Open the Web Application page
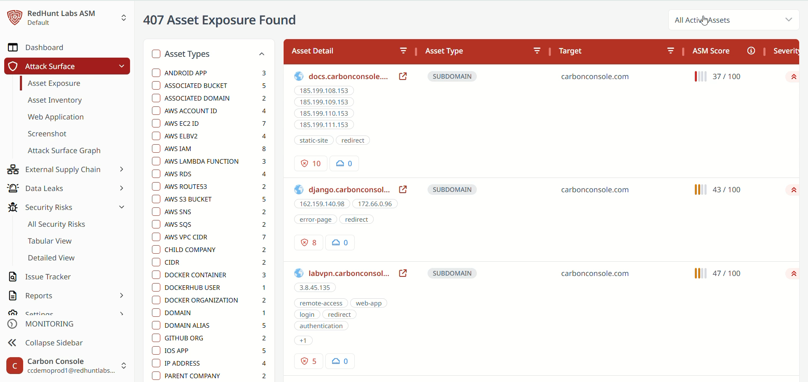Image resolution: width=808 pixels, height=382 pixels. tap(56, 117)
